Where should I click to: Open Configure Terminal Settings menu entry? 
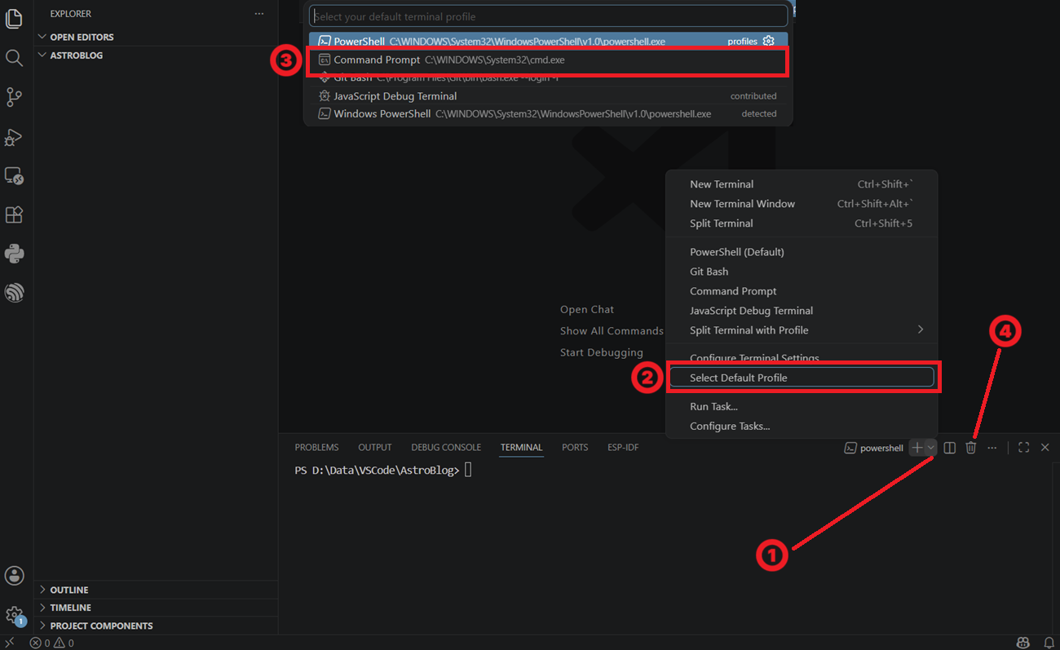pos(802,358)
